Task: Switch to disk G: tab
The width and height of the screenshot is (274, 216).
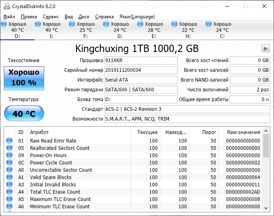Action: coord(120,30)
